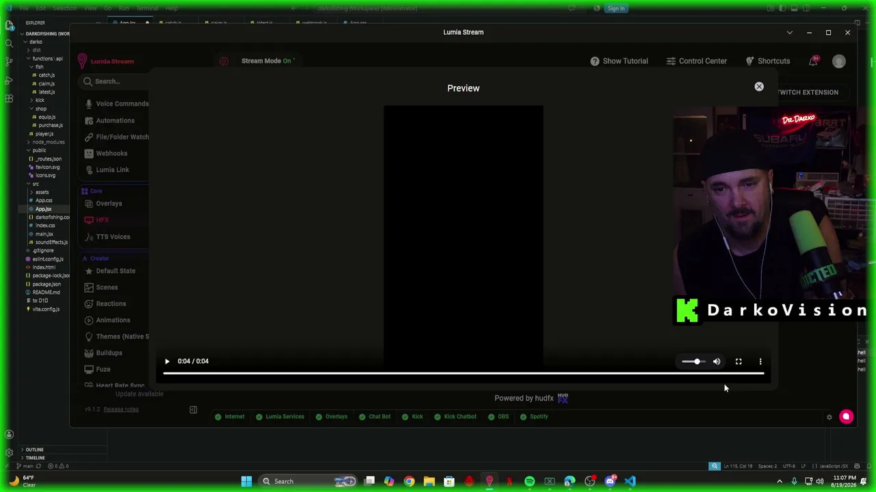Open VS Code Search view

pyautogui.click(x=9, y=43)
